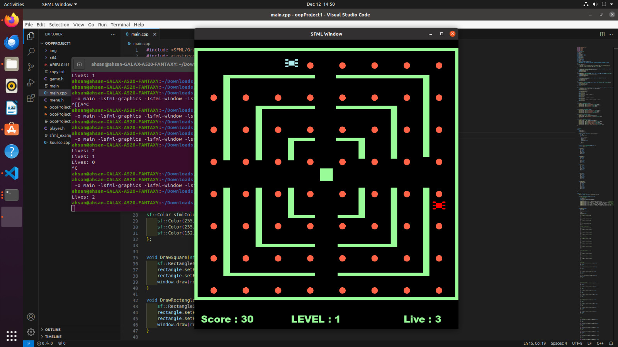Open the Search icon in the Activity Bar

pyautogui.click(x=31, y=51)
